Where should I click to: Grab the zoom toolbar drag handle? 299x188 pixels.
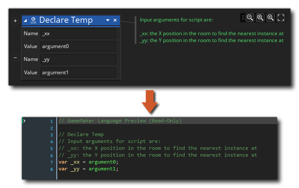click(x=244, y=18)
